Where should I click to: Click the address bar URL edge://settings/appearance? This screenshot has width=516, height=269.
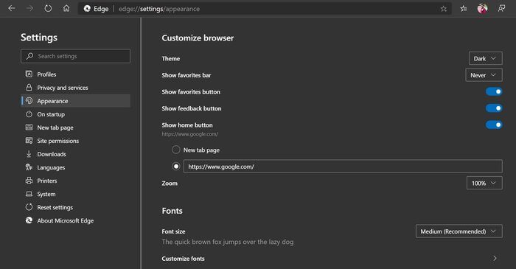pos(159,9)
